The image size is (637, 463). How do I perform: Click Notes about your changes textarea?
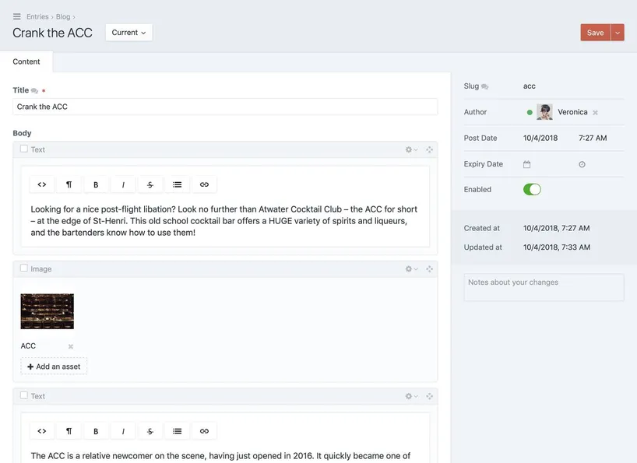[544, 287]
